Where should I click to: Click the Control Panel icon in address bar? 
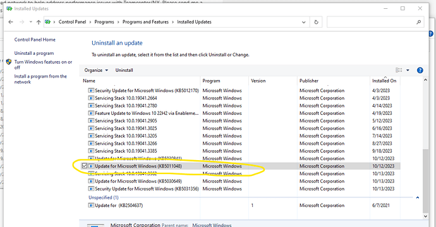point(47,22)
